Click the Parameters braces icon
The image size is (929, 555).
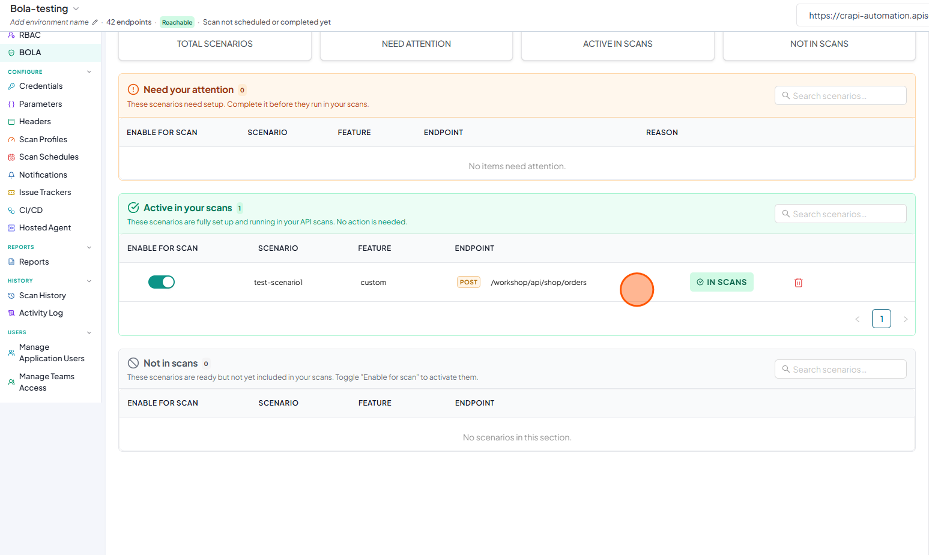[11, 104]
